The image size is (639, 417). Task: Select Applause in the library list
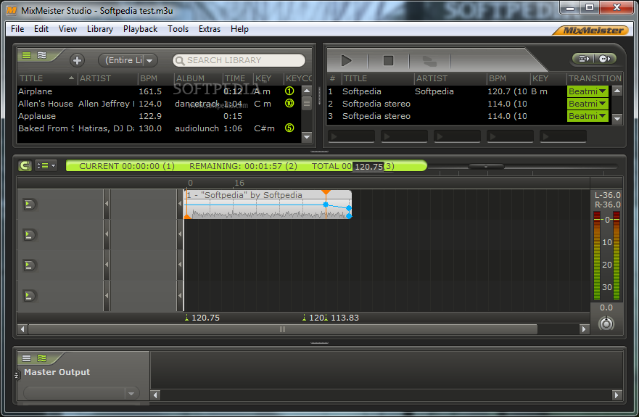159,116
